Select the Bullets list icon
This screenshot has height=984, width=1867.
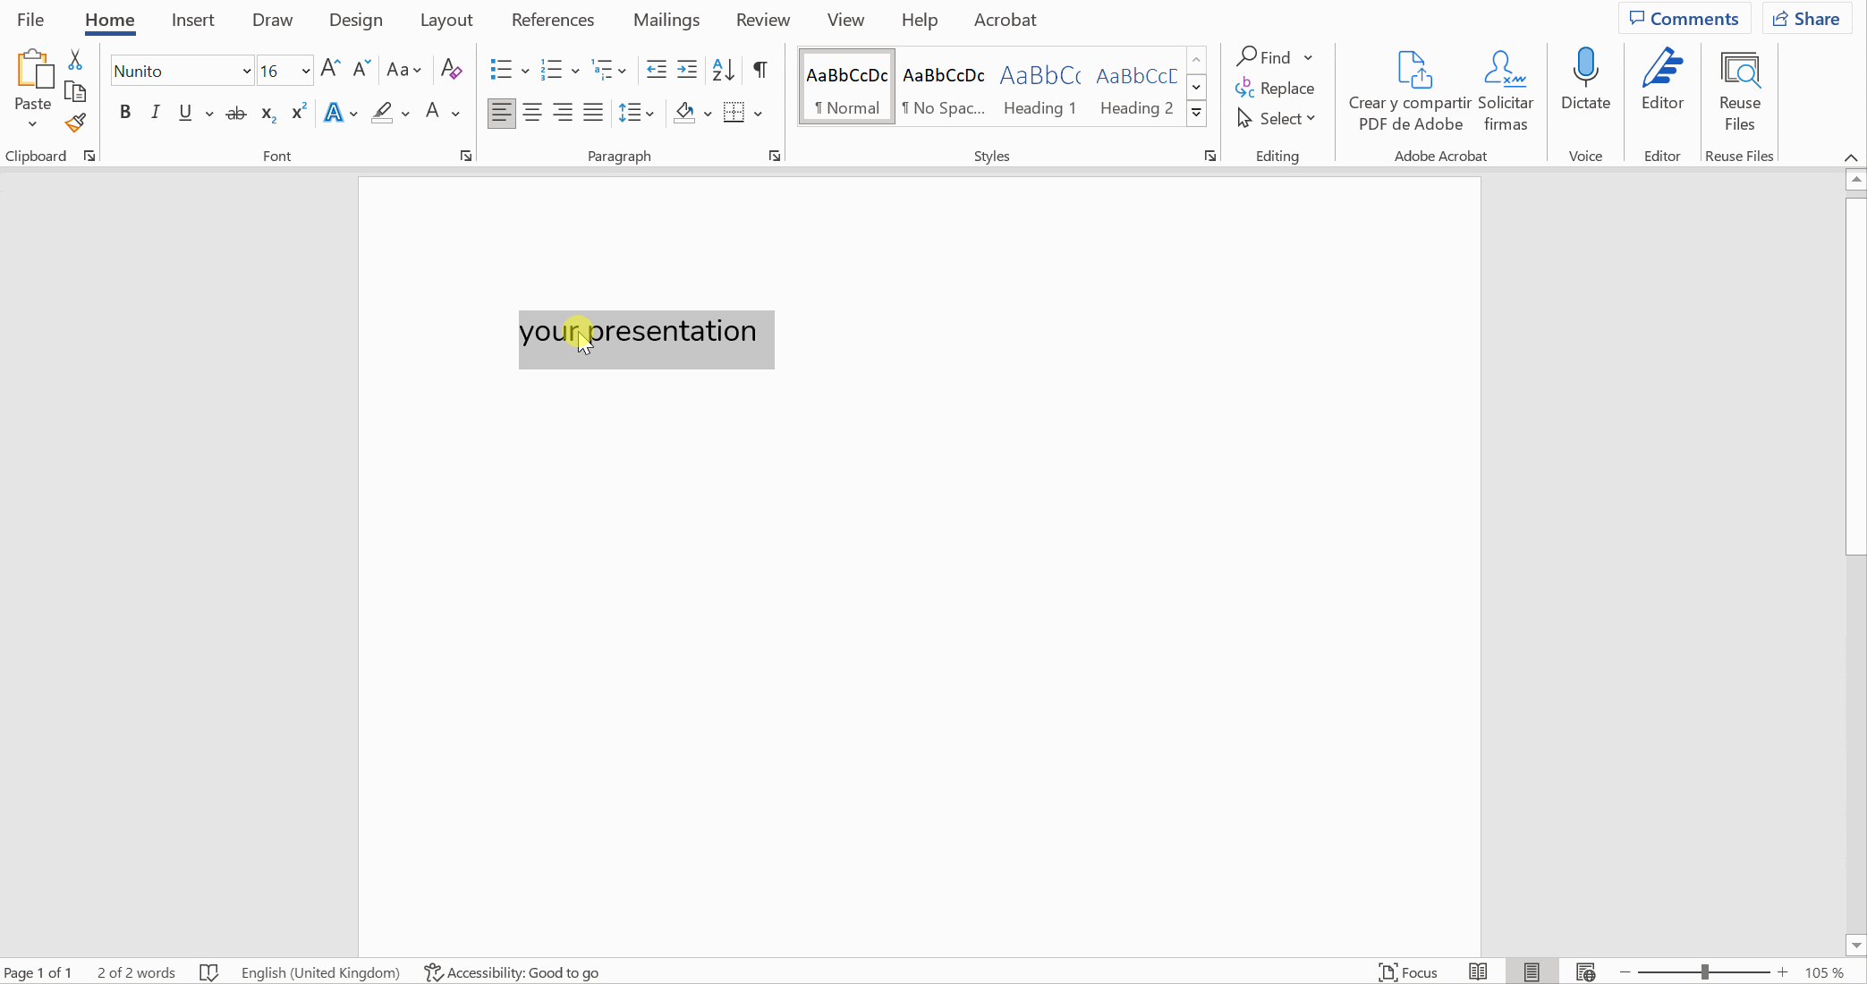click(x=500, y=71)
